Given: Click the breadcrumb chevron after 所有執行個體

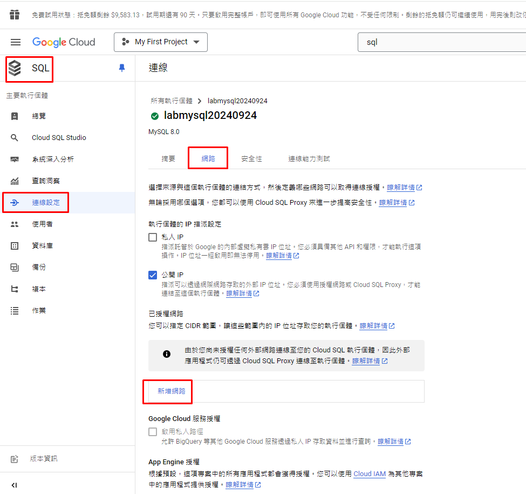Looking at the screenshot, I should click(x=200, y=101).
